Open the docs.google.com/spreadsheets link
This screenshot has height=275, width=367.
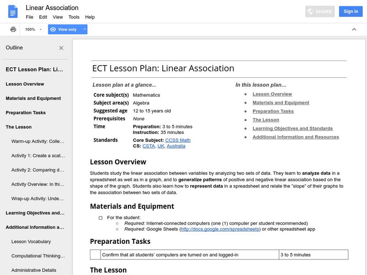pos(220,229)
